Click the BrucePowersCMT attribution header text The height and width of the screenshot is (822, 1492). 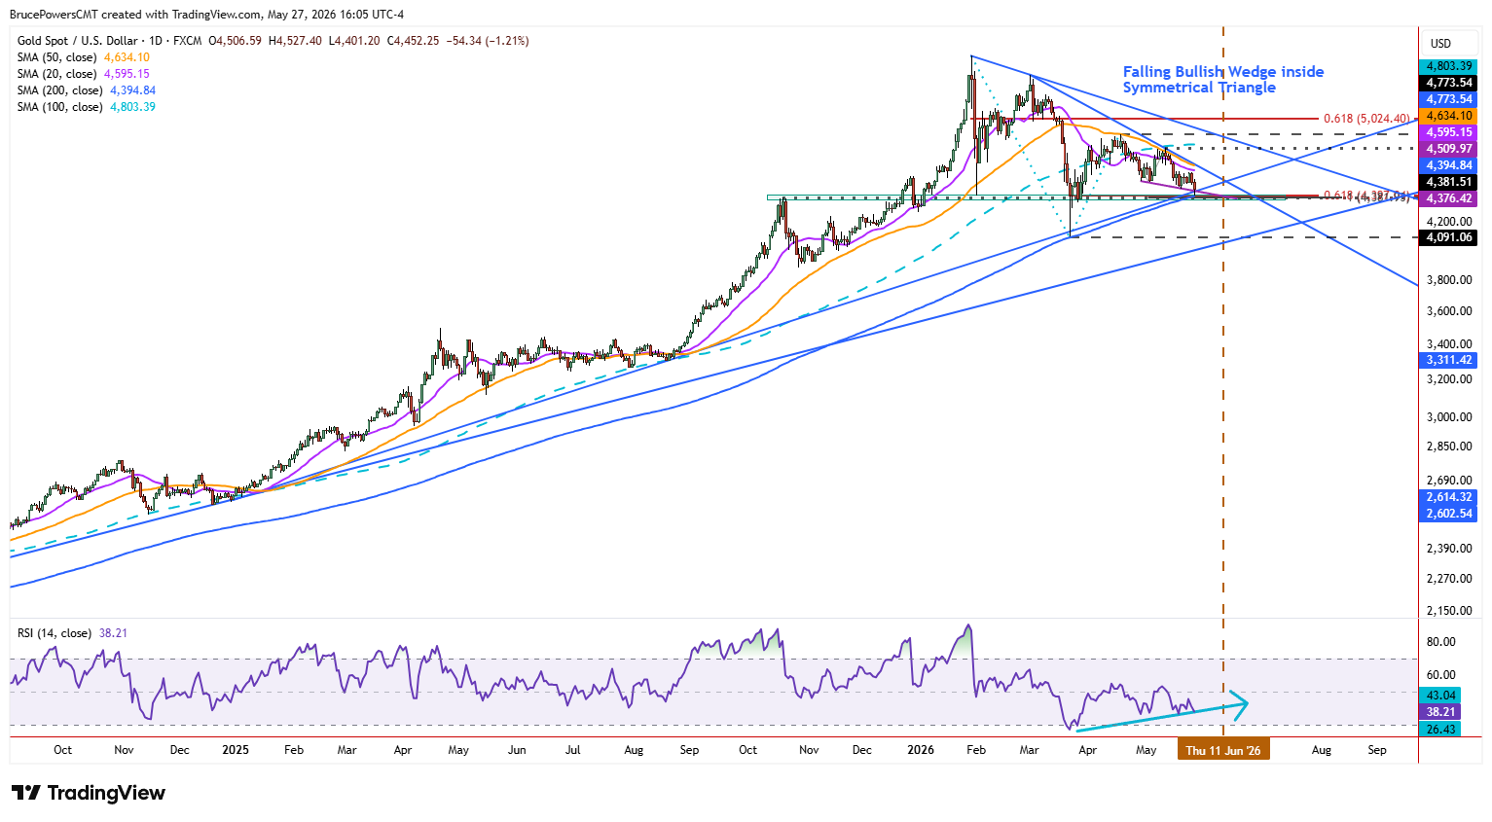click(206, 15)
